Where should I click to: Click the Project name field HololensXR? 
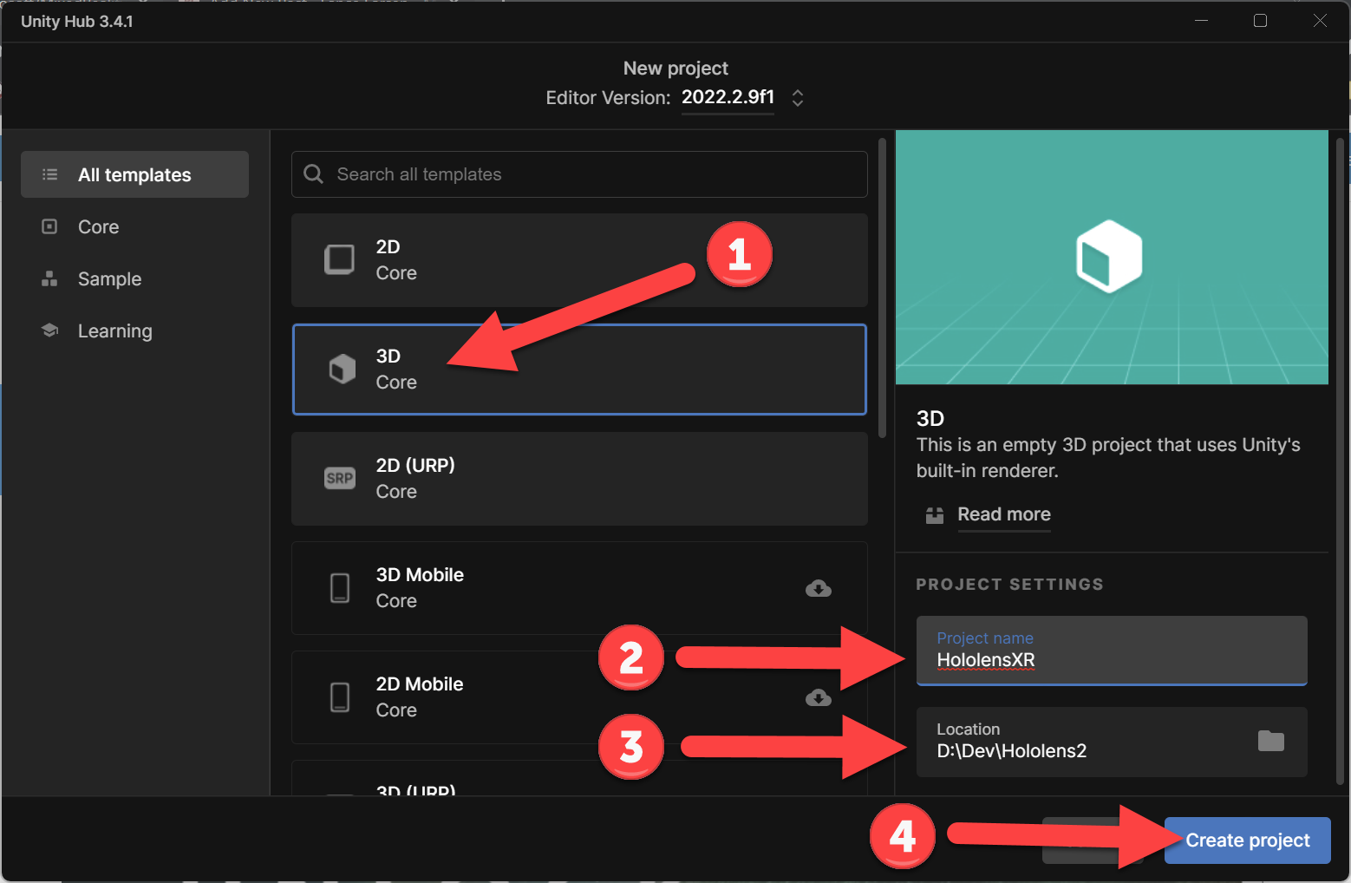click(x=1112, y=651)
